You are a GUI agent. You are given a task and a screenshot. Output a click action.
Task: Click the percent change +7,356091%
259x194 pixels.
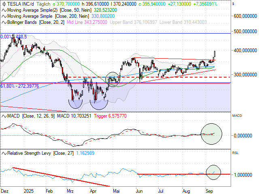coord(205,4)
